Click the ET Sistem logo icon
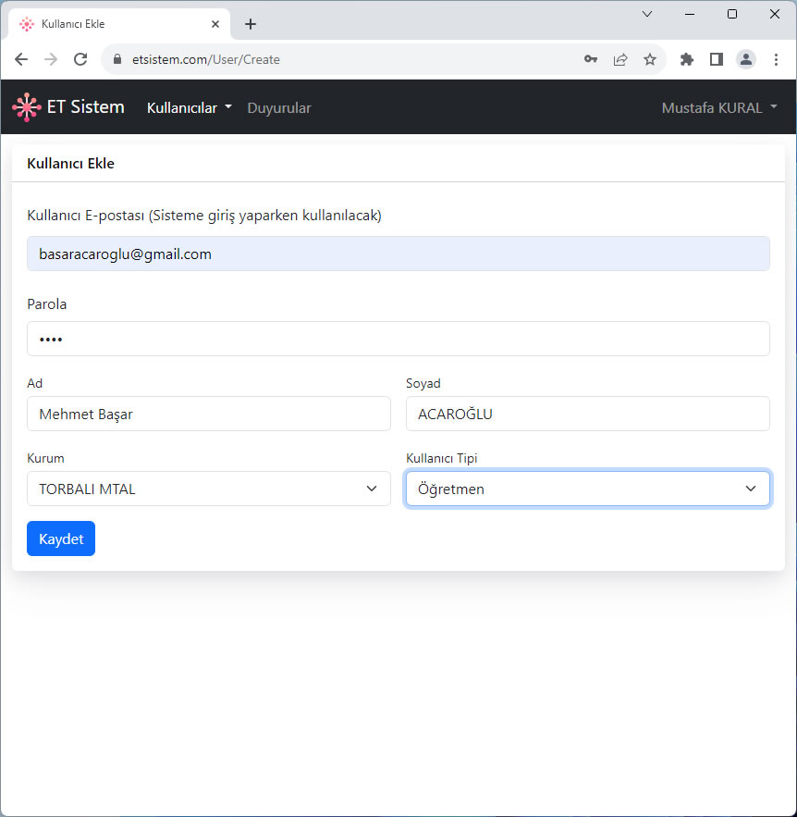Screen dimensions: 797x817 27,107
